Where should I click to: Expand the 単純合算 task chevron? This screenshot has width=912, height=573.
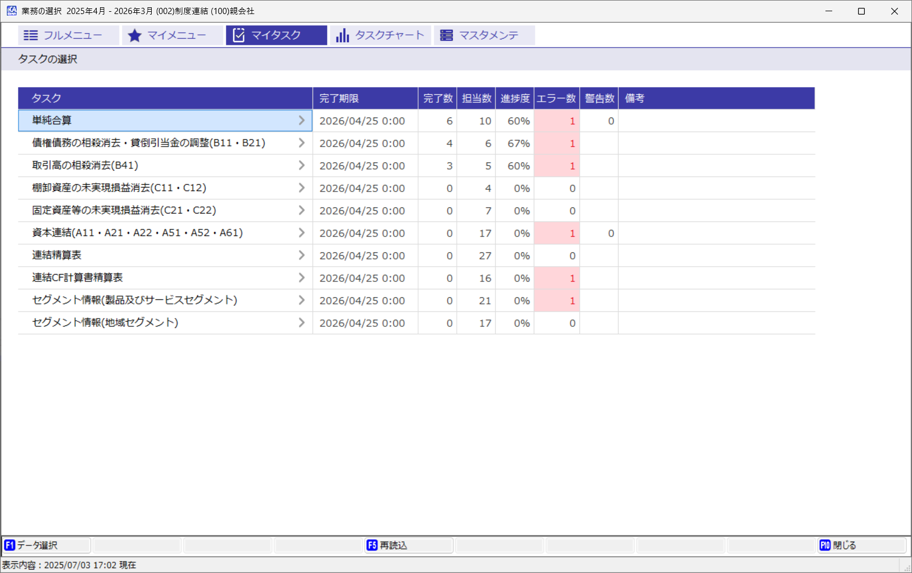click(302, 121)
